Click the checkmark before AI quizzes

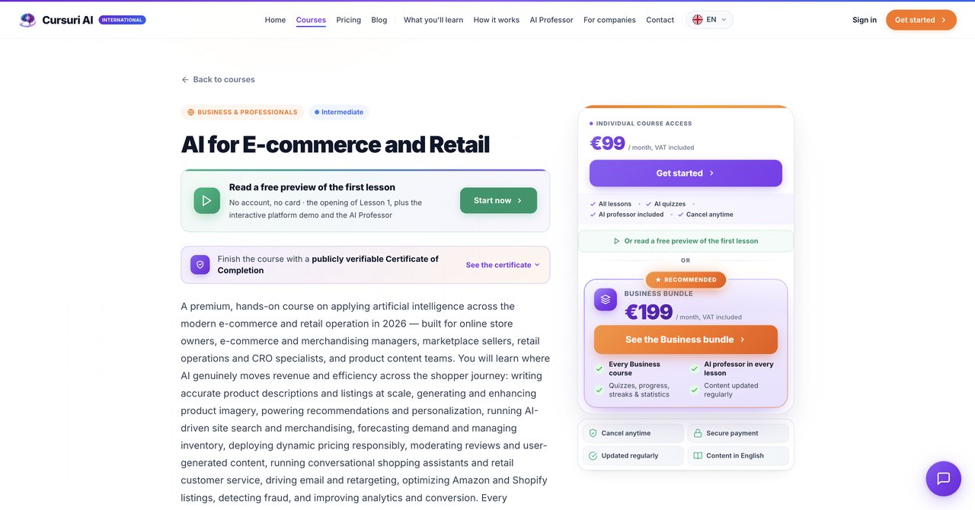coord(648,204)
